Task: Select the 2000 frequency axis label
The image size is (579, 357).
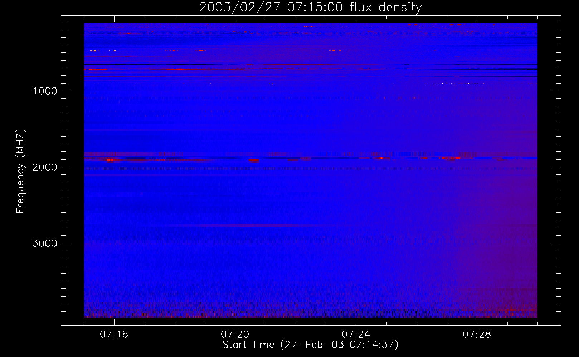Action: [x=45, y=167]
